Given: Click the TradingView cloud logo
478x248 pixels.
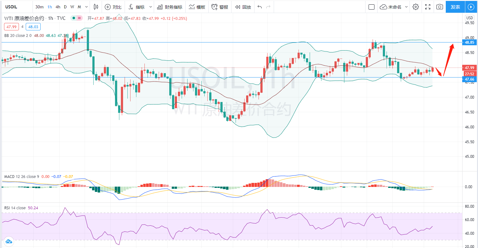Looking at the screenshot, I should tap(8, 241).
